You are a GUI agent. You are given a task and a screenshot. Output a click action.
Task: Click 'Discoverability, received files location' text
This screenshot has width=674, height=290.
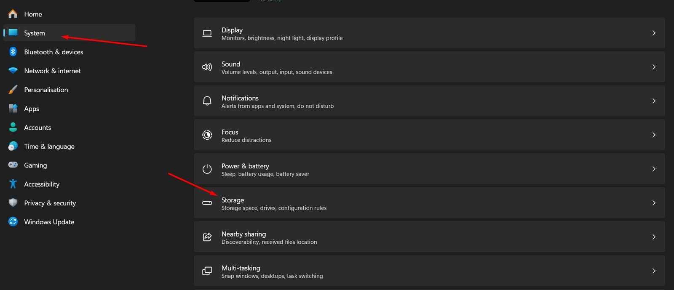click(x=269, y=242)
